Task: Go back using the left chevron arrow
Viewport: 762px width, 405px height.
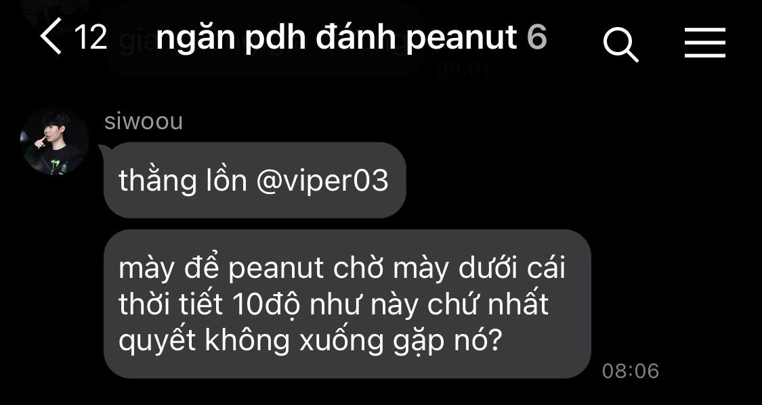Action: (x=51, y=36)
